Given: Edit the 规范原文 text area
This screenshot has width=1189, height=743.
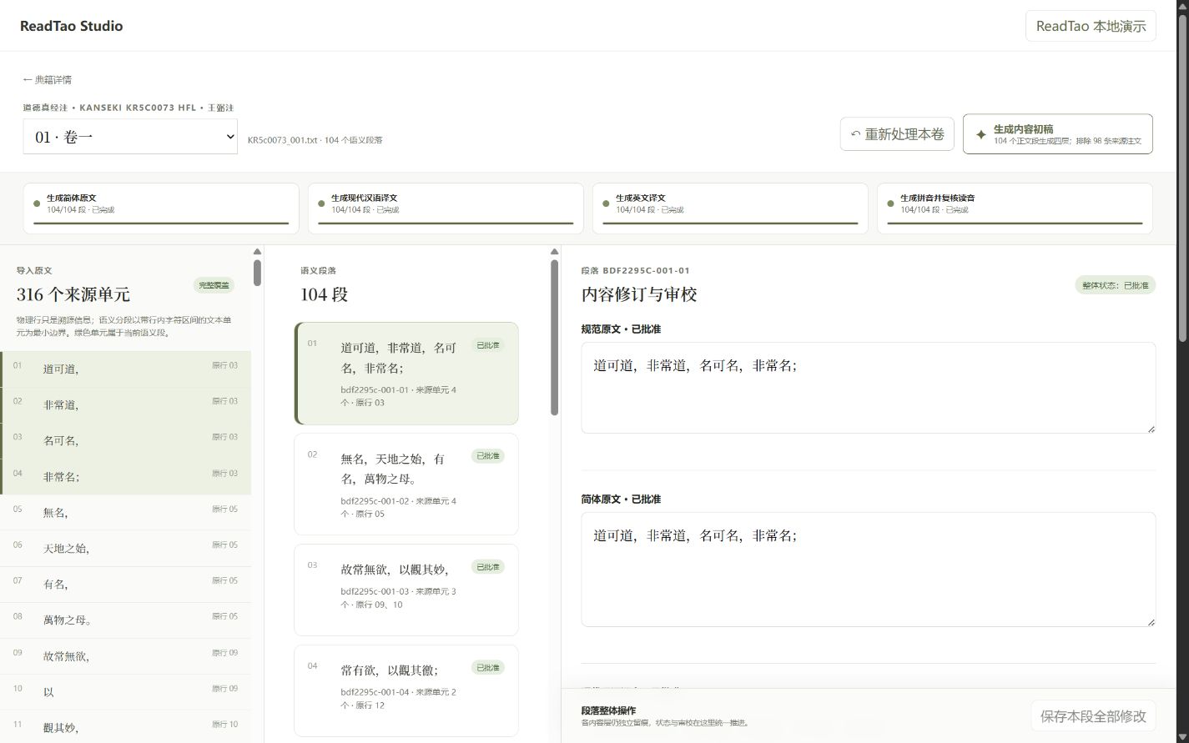Looking at the screenshot, I should point(869,388).
